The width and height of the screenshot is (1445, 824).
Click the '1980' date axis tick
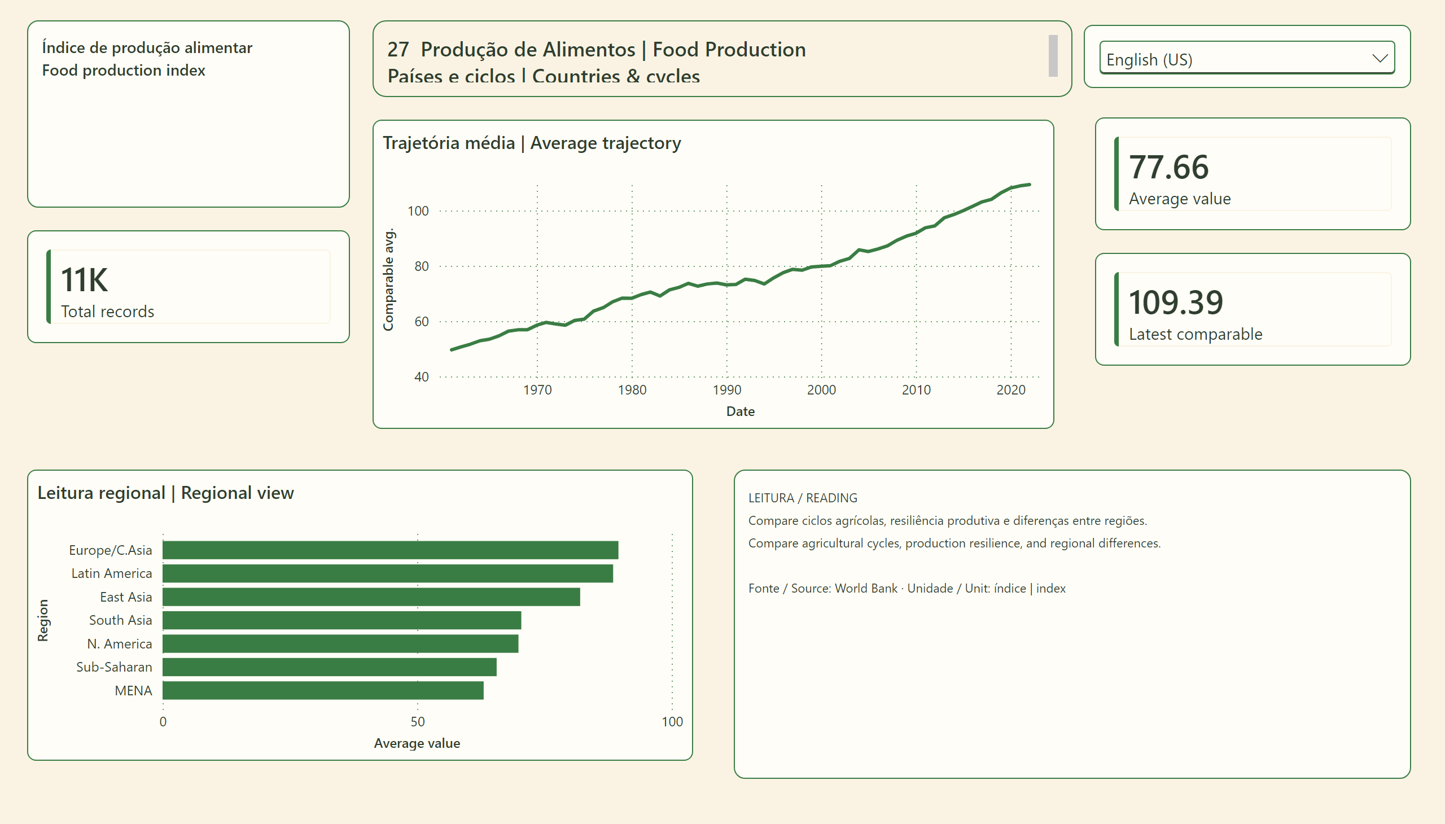[632, 390]
